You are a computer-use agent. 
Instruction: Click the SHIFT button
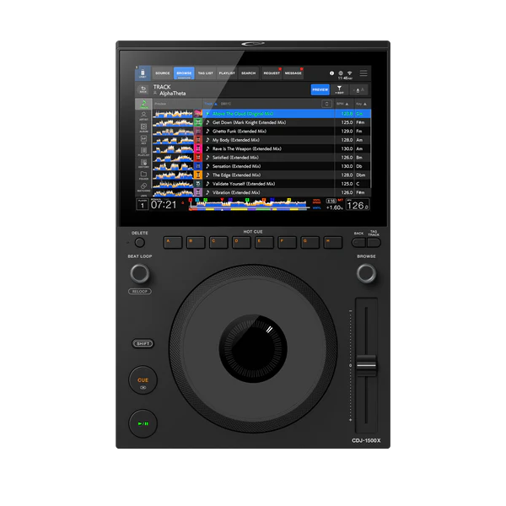click(143, 343)
